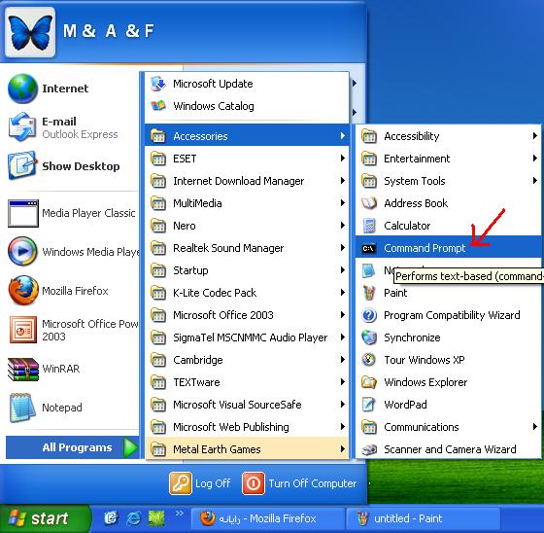Click the Windows Explorer folder icon
The width and height of the screenshot is (544, 533).
(x=369, y=382)
